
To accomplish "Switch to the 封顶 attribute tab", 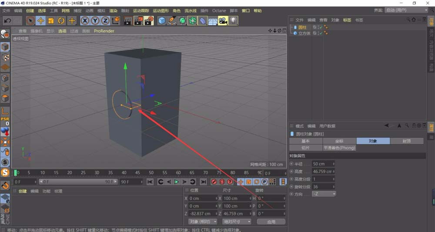I will (407, 141).
